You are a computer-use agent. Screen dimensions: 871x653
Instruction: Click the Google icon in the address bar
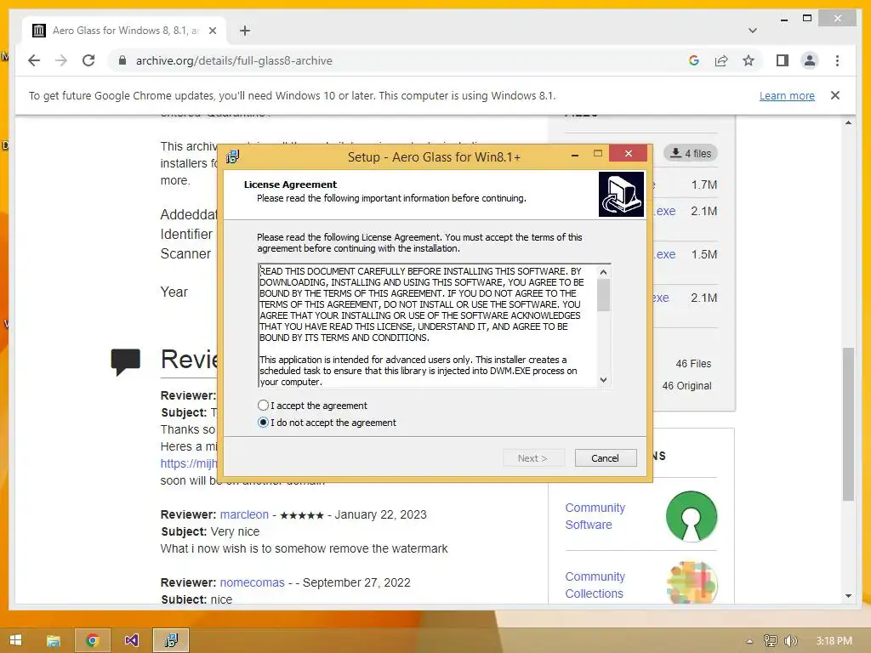pyautogui.click(x=694, y=60)
